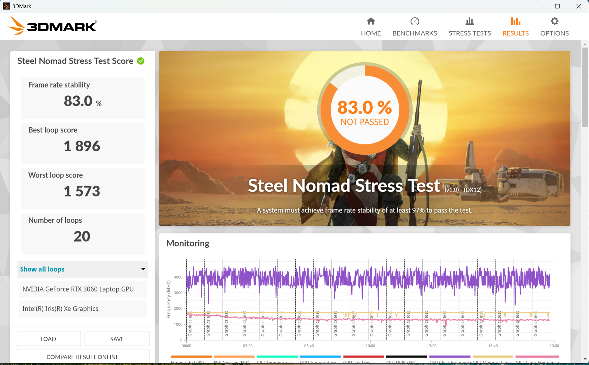
Task: Click the CPU Temperature teal legend swatch
Action: tap(277, 357)
